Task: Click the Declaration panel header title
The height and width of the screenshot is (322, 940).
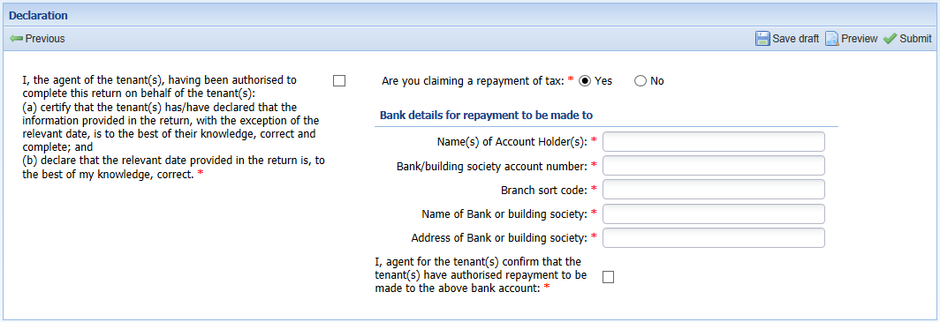Action: pyautogui.click(x=38, y=16)
